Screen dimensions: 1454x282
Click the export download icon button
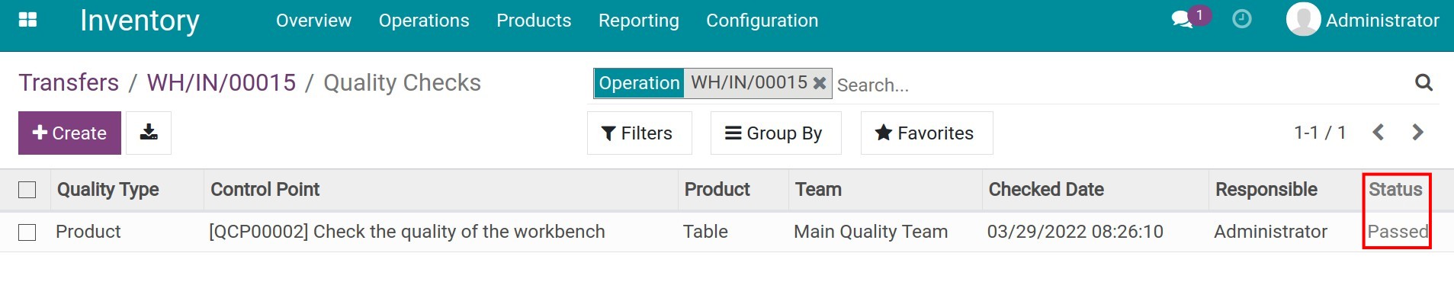pos(149,133)
